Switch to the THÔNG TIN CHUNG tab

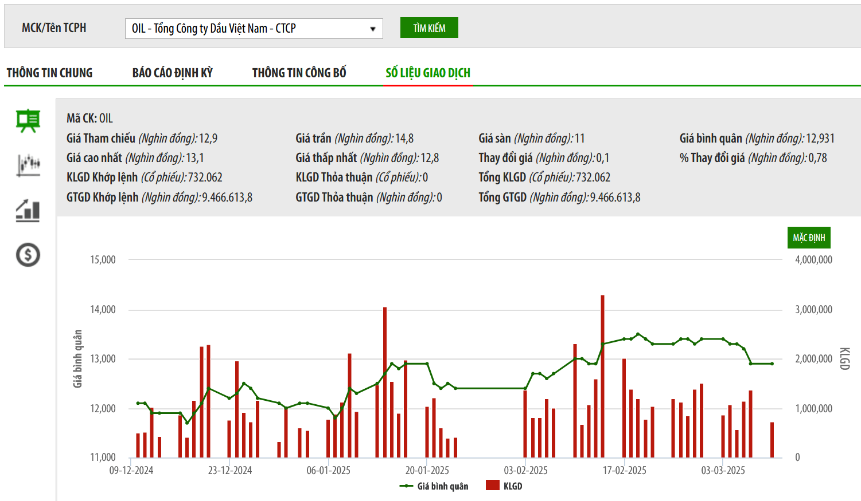coord(49,73)
